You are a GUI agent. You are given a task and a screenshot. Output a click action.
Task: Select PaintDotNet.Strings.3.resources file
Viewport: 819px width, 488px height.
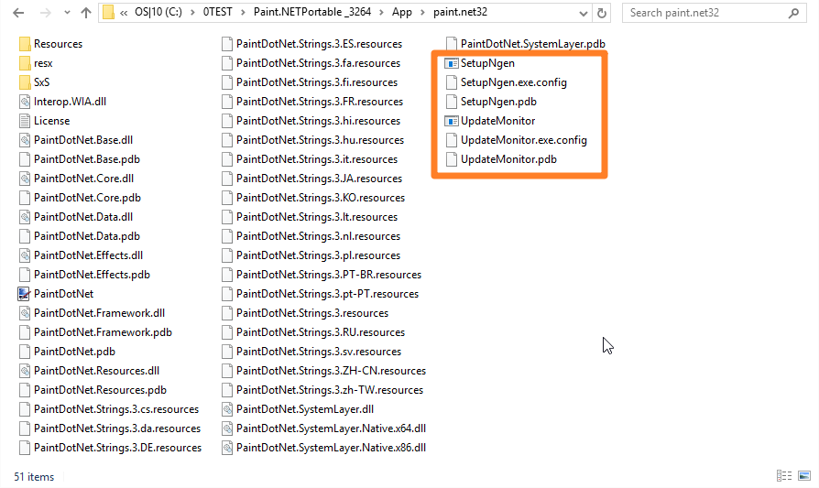tap(312, 313)
